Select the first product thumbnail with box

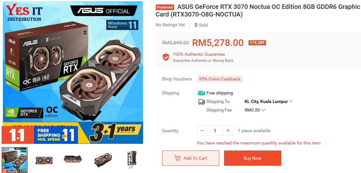point(15,160)
